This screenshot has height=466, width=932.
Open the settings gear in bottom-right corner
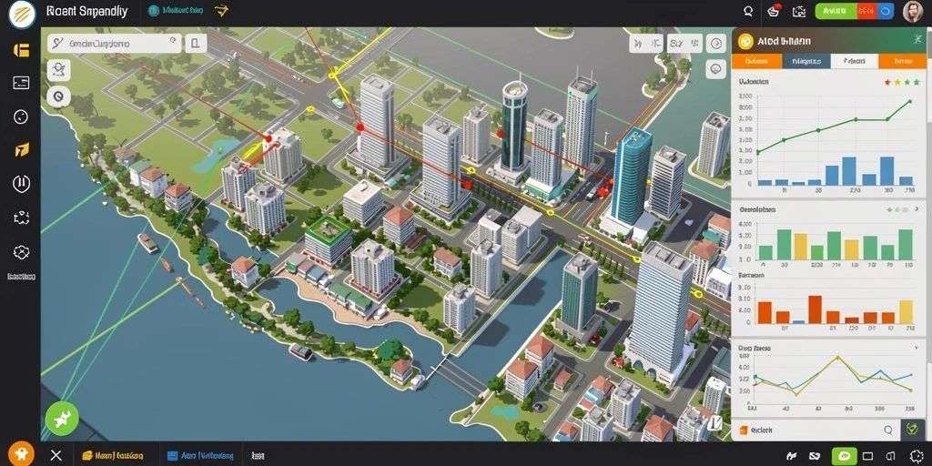pos(917,456)
